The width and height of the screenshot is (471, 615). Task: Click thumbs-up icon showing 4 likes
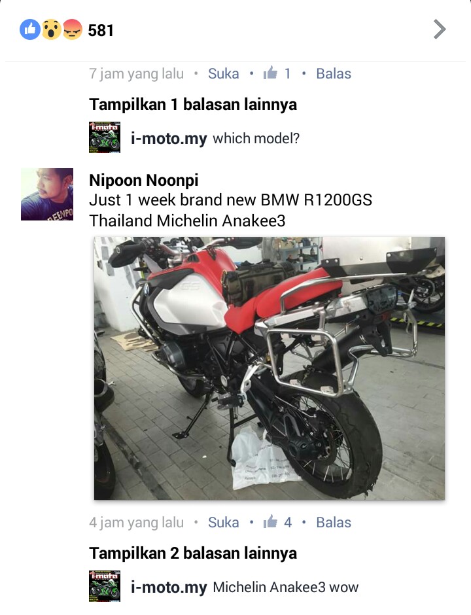point(270,521)
